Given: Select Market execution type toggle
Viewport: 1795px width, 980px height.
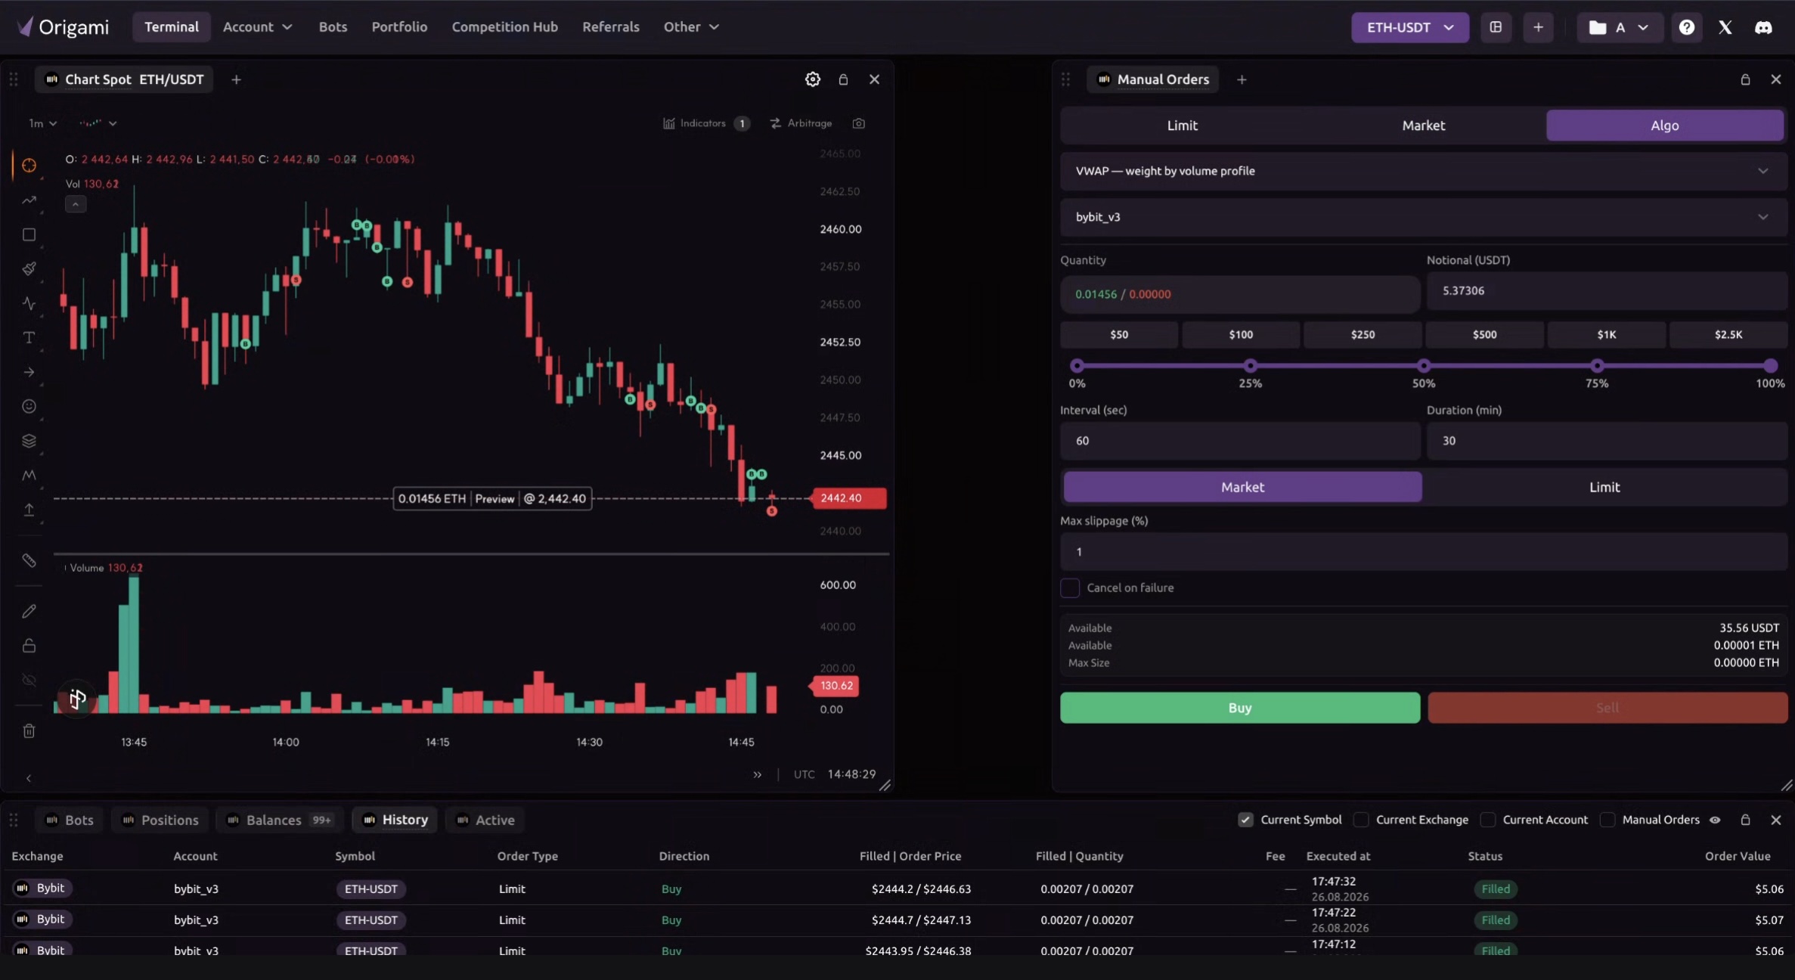Looking at the screenshot, I should pyautogui.click(x=1242, y=488).
